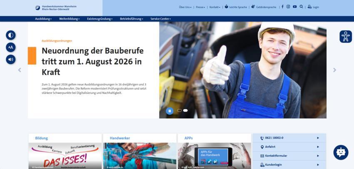Click the location pin icon for Anfahrt
354x169 pixels.
click(x=262, y=147)
